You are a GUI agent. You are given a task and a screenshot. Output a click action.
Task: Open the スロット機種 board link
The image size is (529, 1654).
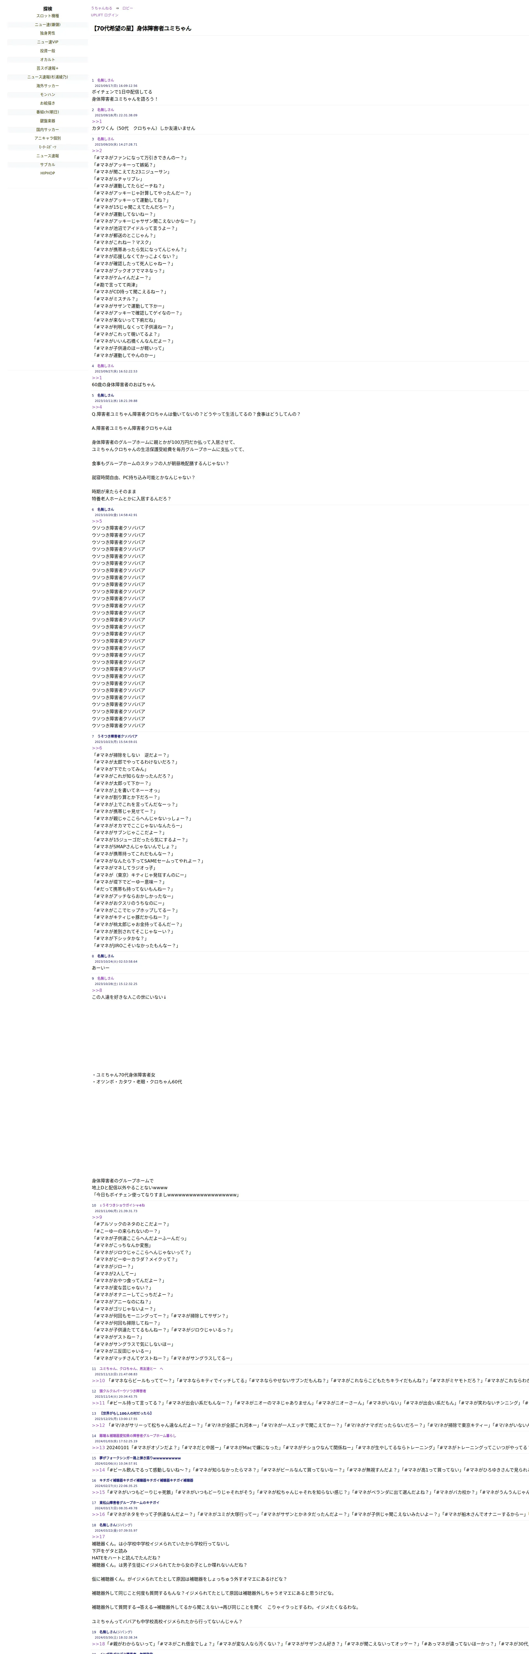(x=47, y=16)
